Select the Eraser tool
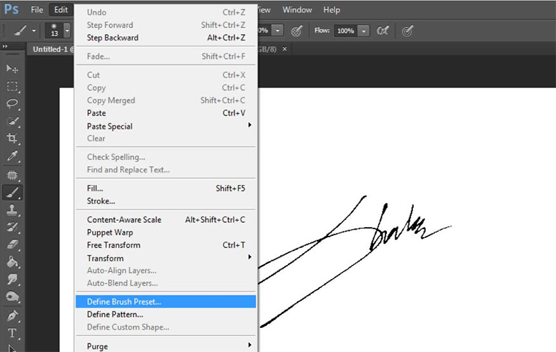This screenshot has width=556, height=352. (x=12, y=244)
